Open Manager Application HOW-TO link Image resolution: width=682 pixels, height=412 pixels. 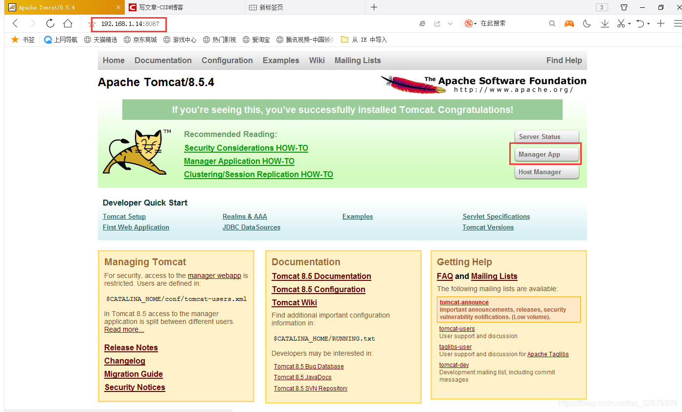[x=239, y=161]
